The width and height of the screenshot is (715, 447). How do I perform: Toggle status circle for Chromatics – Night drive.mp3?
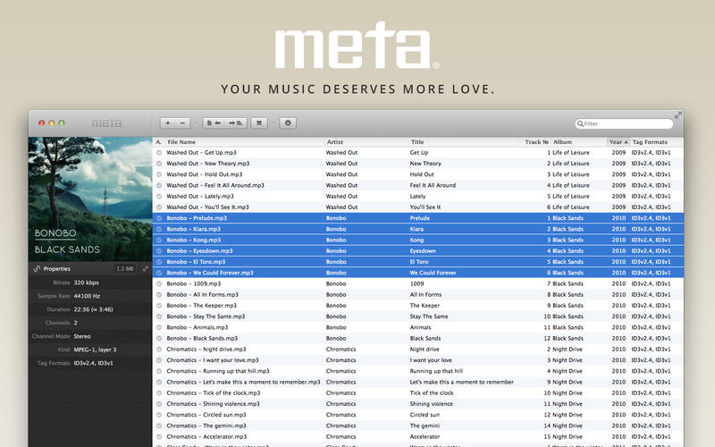coord(159,350)
